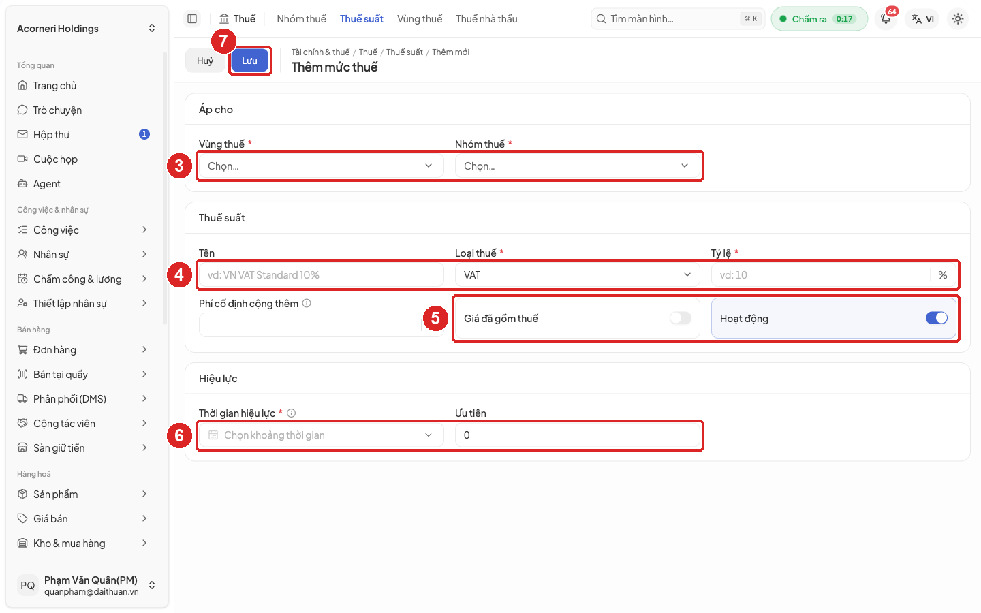Image resolution: width=981 pixels, height=613 pixels.
Task: Switch theme with the sun icon
Action: [958, 19]
